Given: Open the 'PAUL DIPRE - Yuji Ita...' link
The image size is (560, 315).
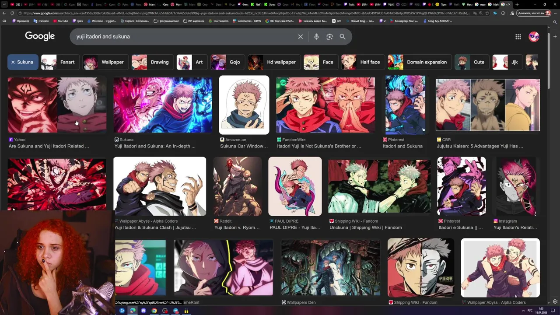Looking at the screenshot, I should pyautogui.click(x=295, y=227).
